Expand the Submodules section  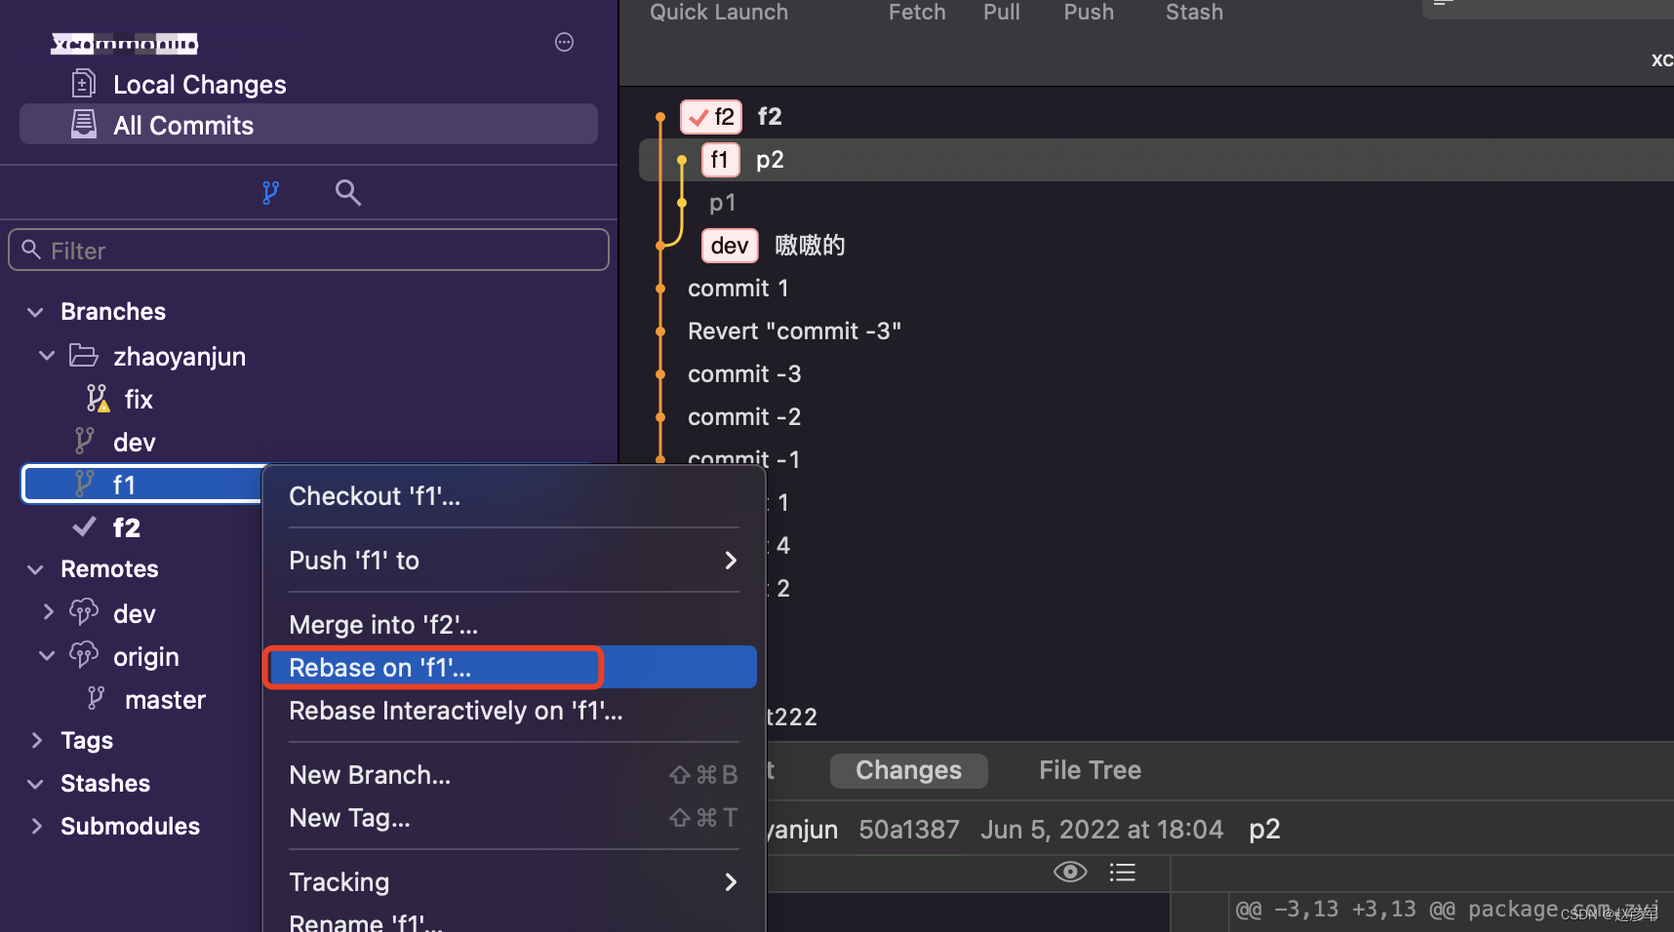[x=37, y=827]
